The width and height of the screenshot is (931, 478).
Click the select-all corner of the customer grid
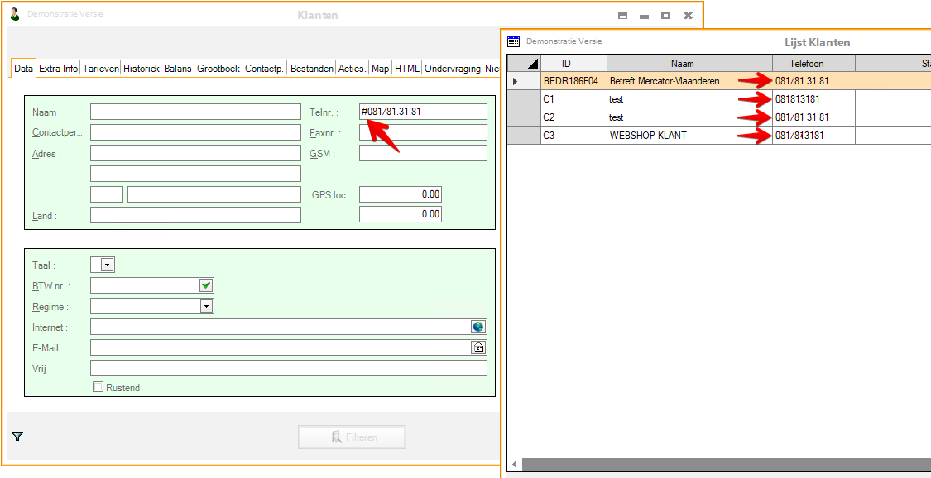pos(524,64)
